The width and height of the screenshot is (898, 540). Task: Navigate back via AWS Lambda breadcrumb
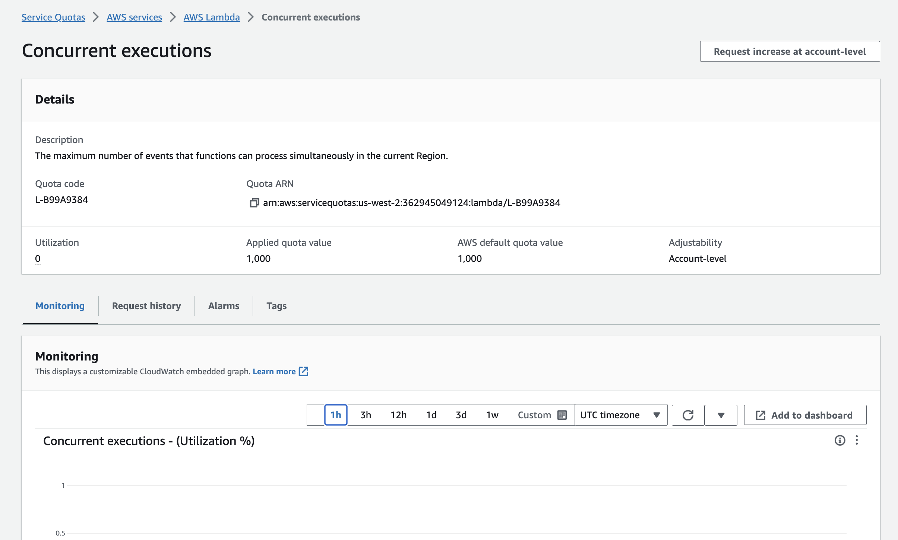click(x=211, y=17)
